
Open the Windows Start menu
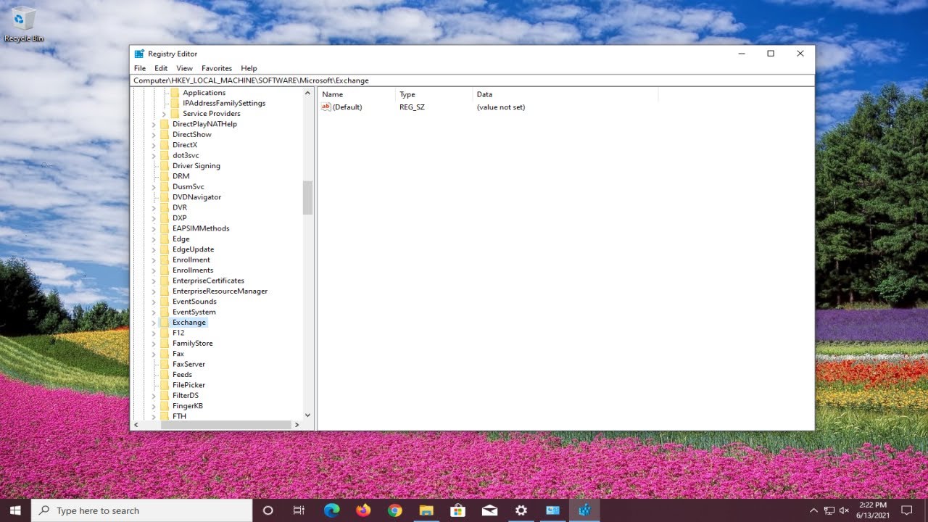[15, 510]
